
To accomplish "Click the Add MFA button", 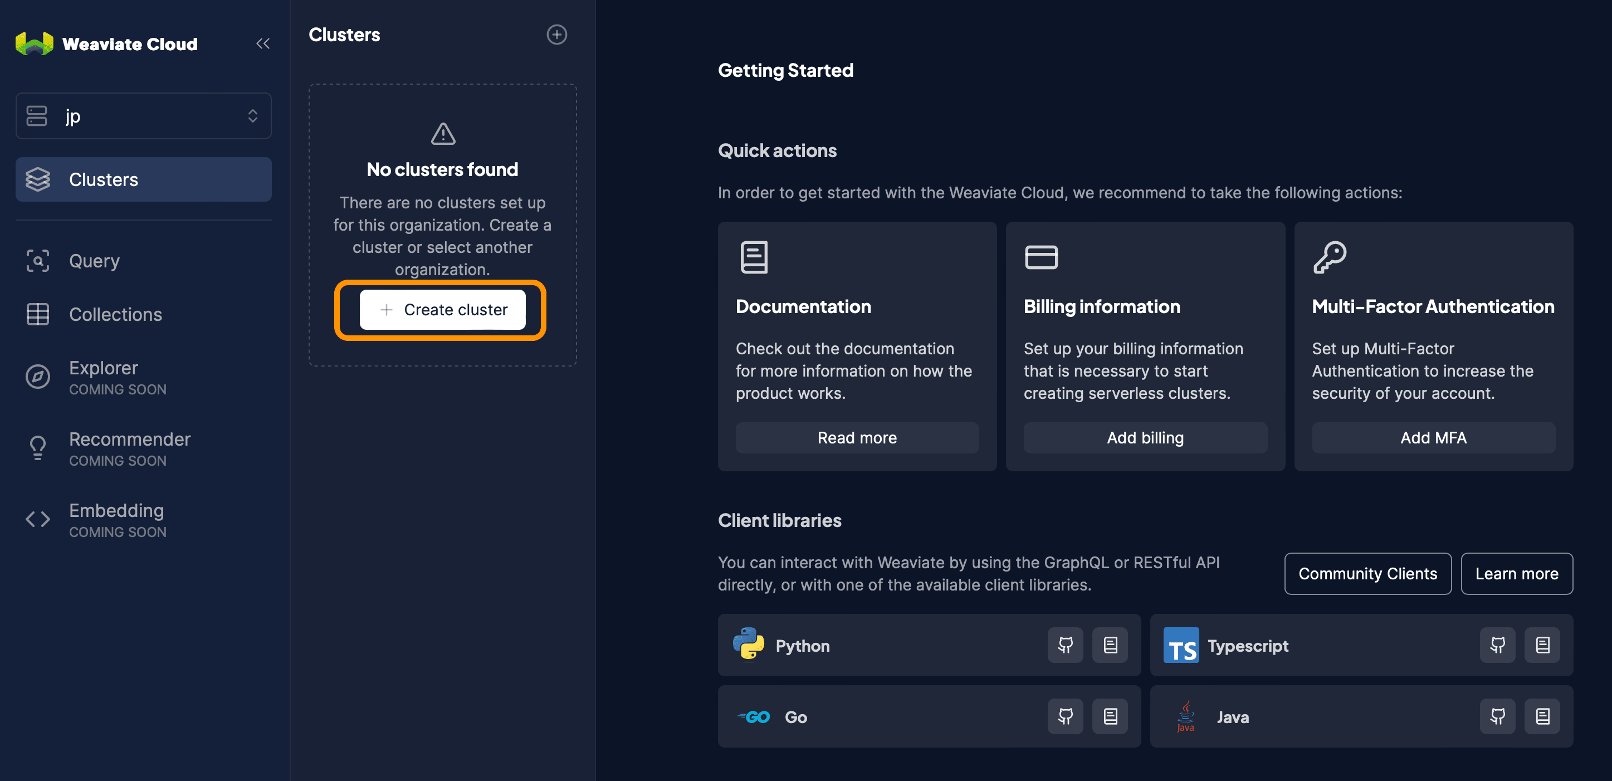I will [x=1433, y=438].
